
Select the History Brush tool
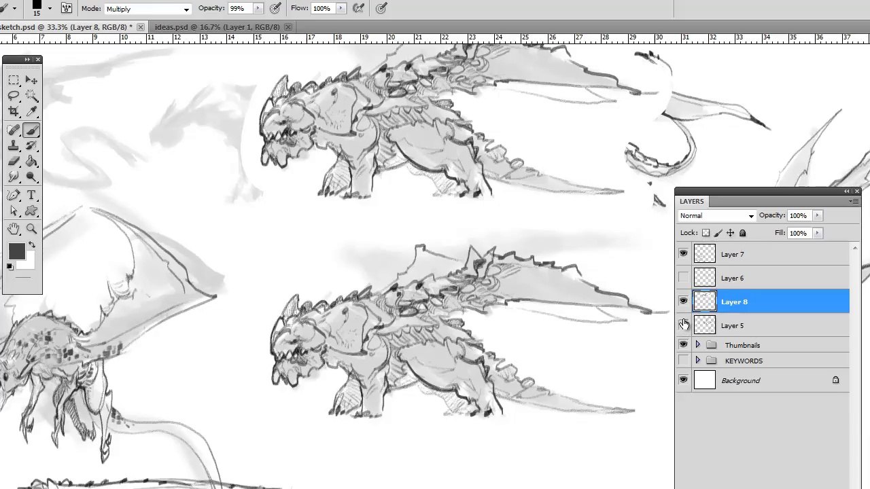tap(31, 146)
